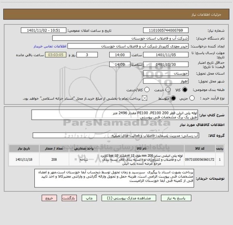Screen dimensions: 233x225
Task: Click the بازگشت back button
Action: tap(69, 198)
